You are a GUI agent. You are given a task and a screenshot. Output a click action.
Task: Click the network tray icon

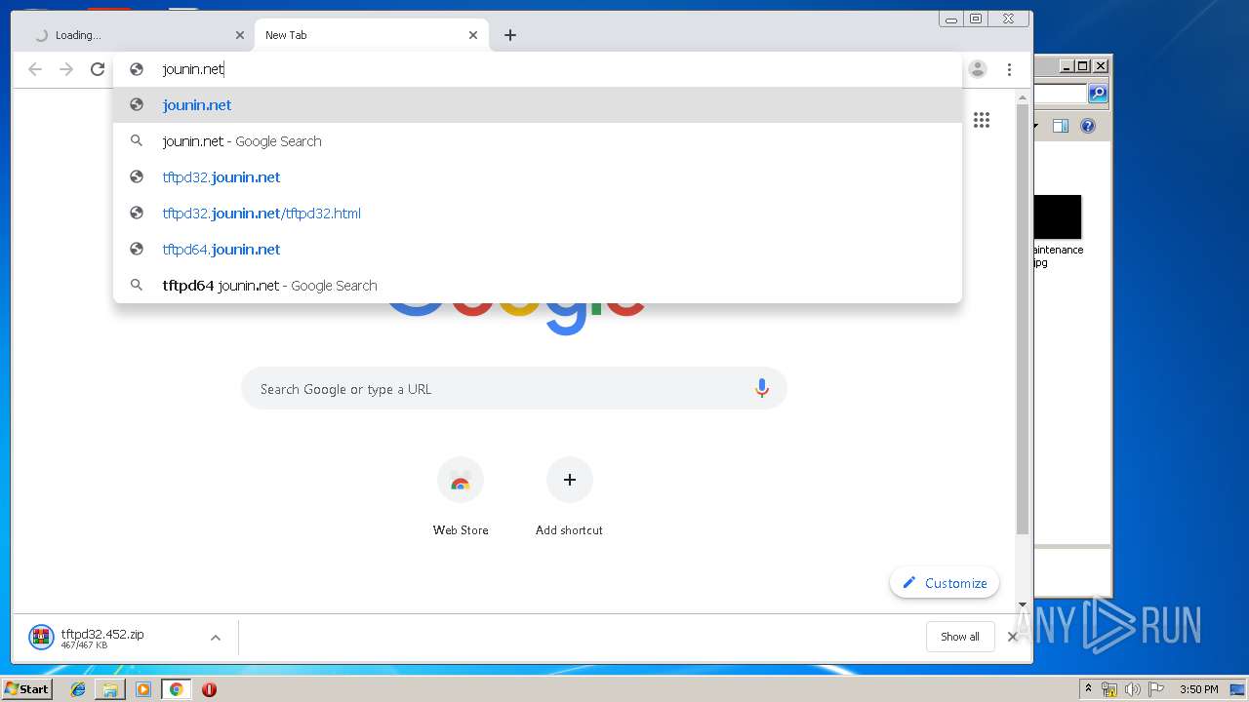pos(1109,689)
